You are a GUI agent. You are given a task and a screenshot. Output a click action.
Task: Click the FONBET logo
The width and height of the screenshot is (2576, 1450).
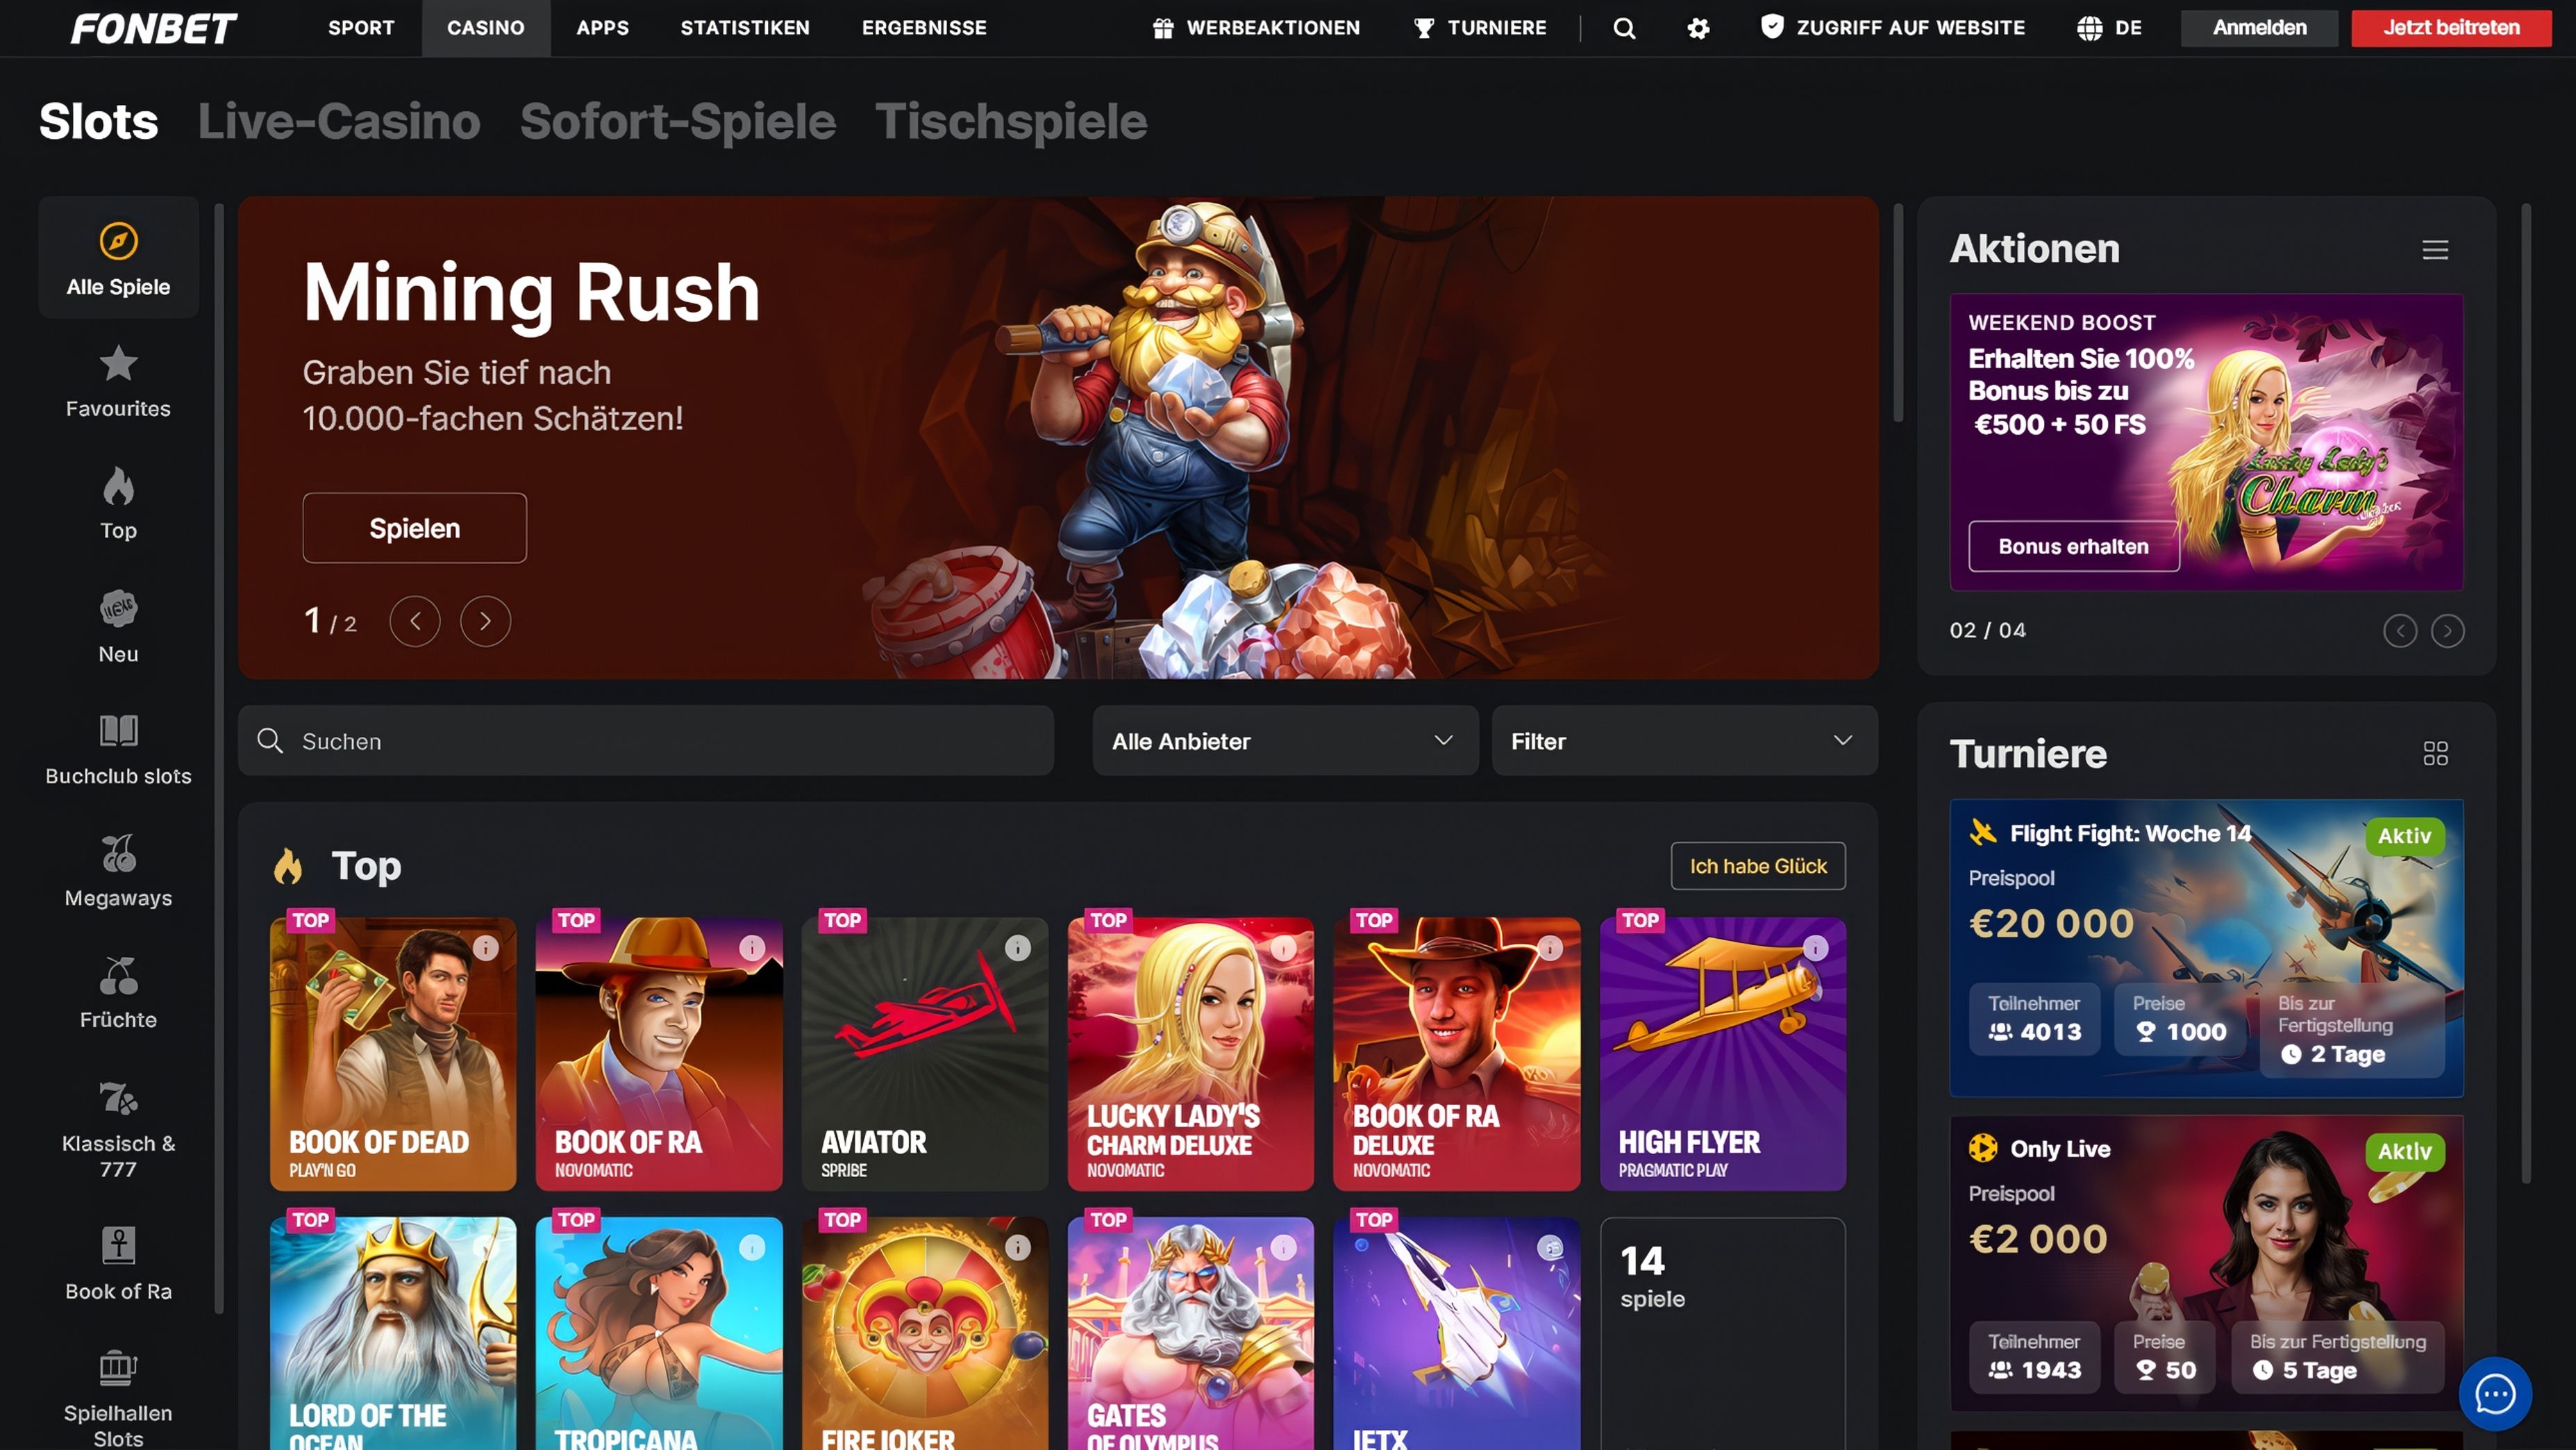coord(154,28)
